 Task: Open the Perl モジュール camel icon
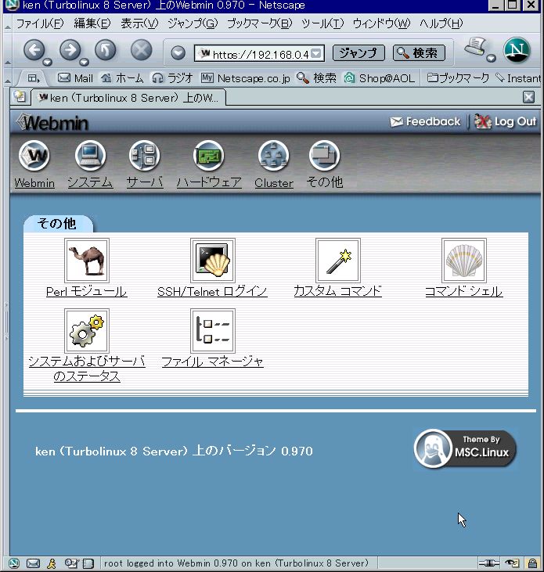pos(86,260)
